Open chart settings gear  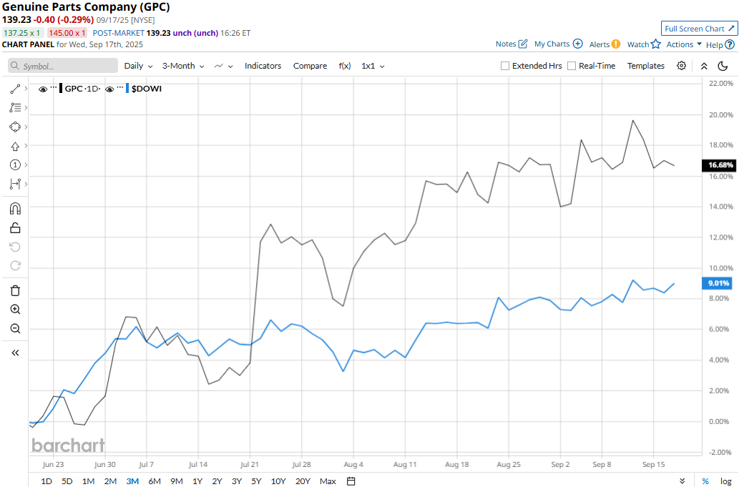pos(682,66)
